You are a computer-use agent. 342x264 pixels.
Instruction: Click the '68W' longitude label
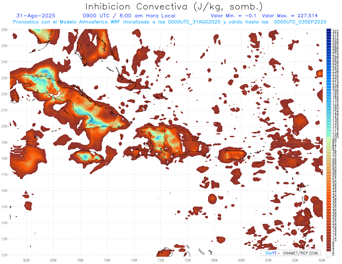pyautogui.click(x=215, y=260)
